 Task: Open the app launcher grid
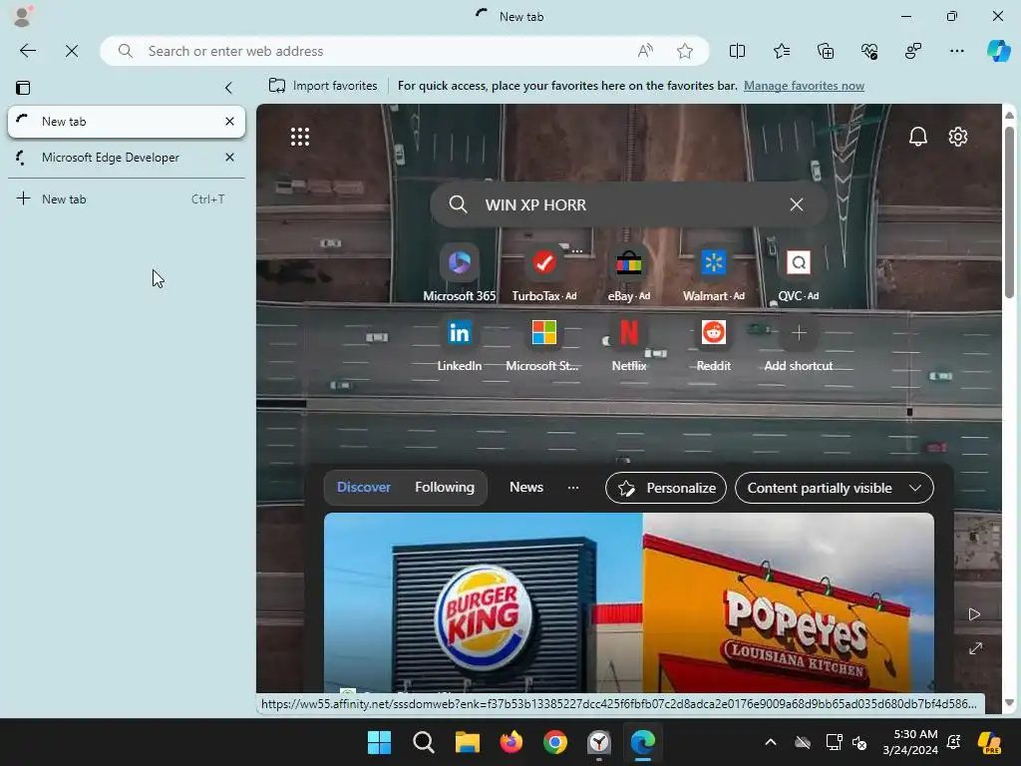[299, 137]
